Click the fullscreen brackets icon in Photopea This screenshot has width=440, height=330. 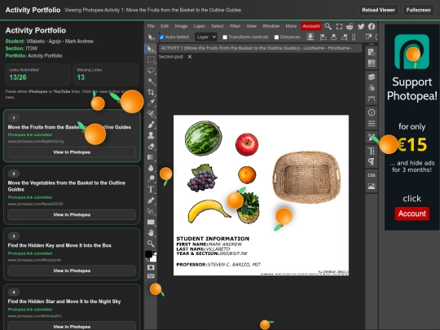tap(339, 26)
